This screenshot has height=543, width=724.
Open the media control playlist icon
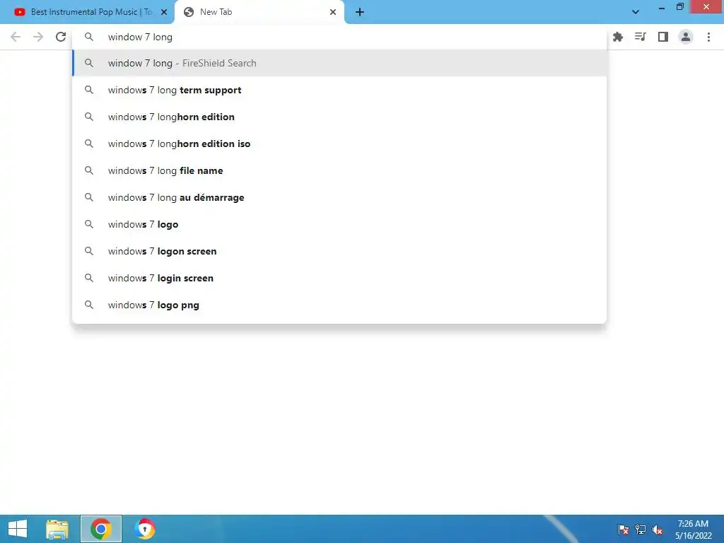[641, 37]
